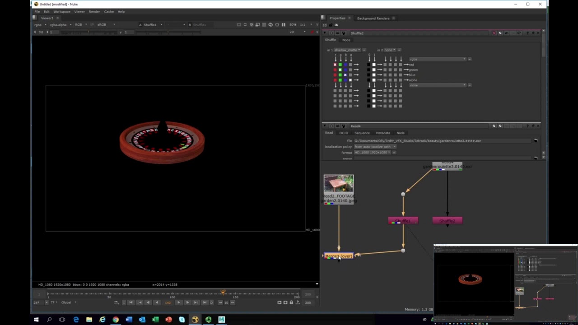
Task: Toggle proxy mode icon in viewer toolbar
Action: (x=258, y=24)
